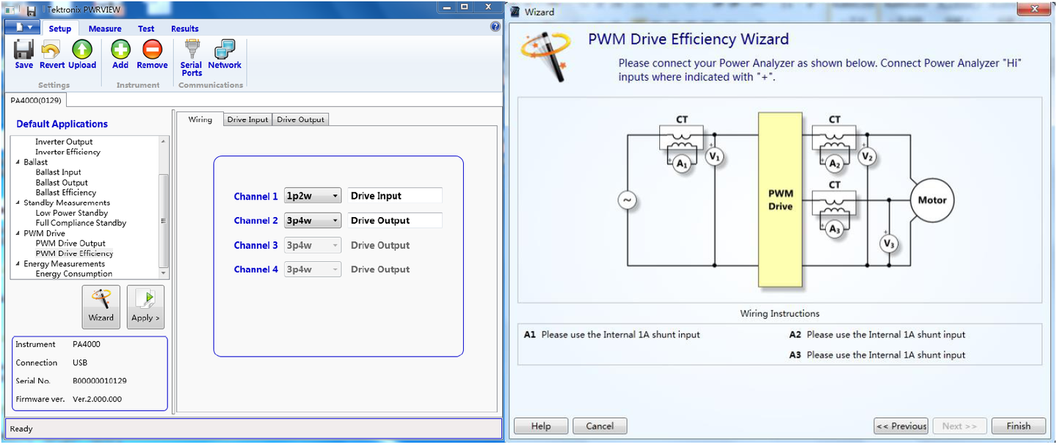Click the applications tree scrollbar up arrow
1057x446 pixels.
pos(164,141)
